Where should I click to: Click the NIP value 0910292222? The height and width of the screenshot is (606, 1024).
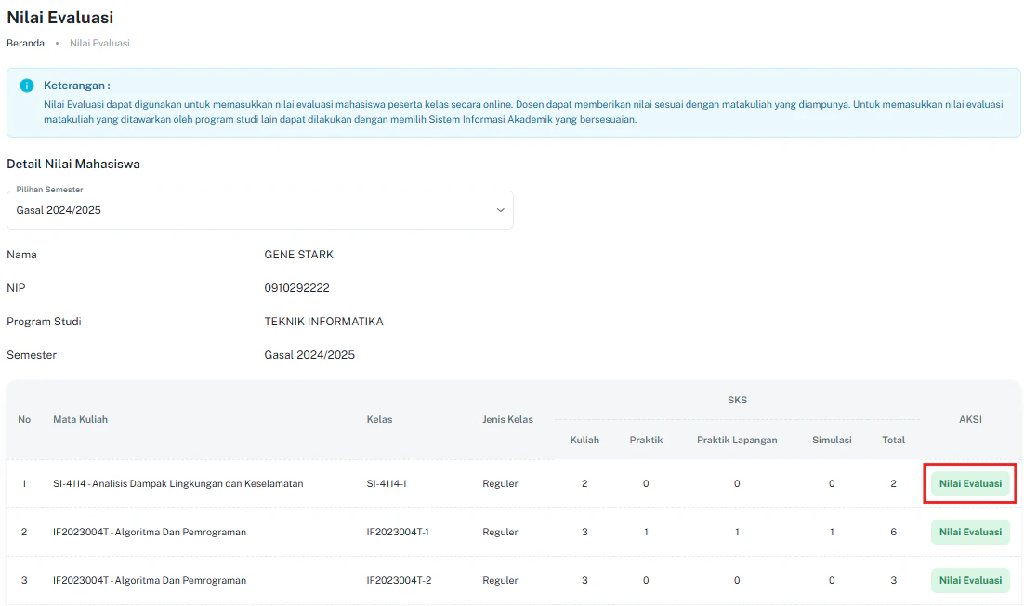click(x=296, y=288)
